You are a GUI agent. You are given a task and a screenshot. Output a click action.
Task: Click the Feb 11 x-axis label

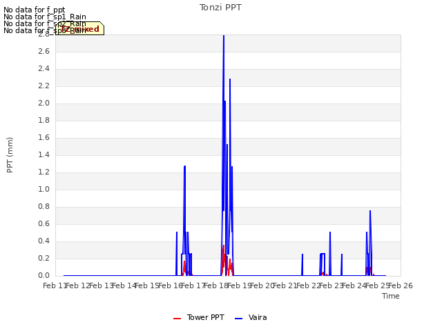coord(55,286)
